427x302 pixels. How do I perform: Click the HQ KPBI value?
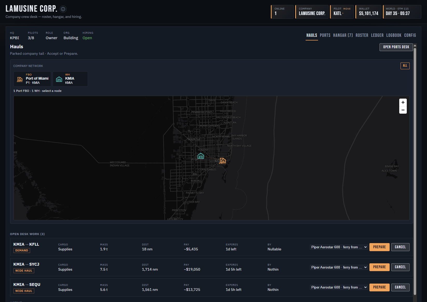tap(15, 38)
